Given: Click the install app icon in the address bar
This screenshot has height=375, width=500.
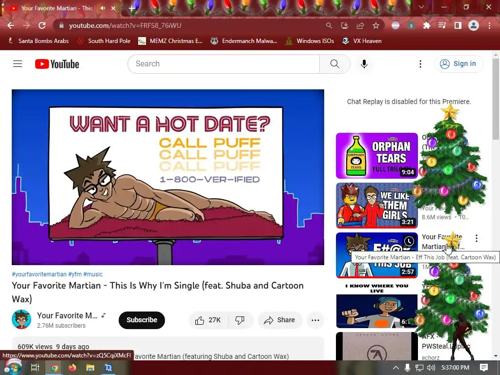Looking at the screenshot, I should tap(345, 25).
